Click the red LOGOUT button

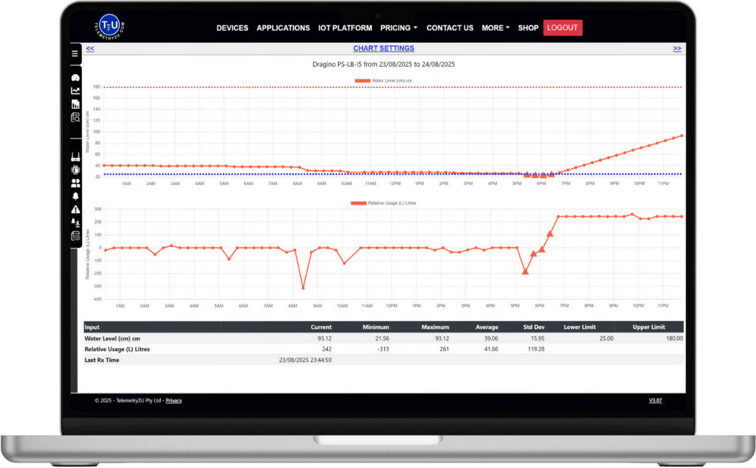click(x=563, y=28)
